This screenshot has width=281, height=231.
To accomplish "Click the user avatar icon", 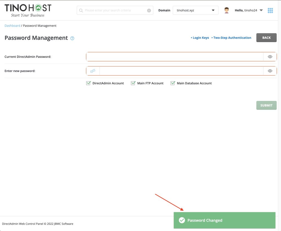I will (226, 10).
